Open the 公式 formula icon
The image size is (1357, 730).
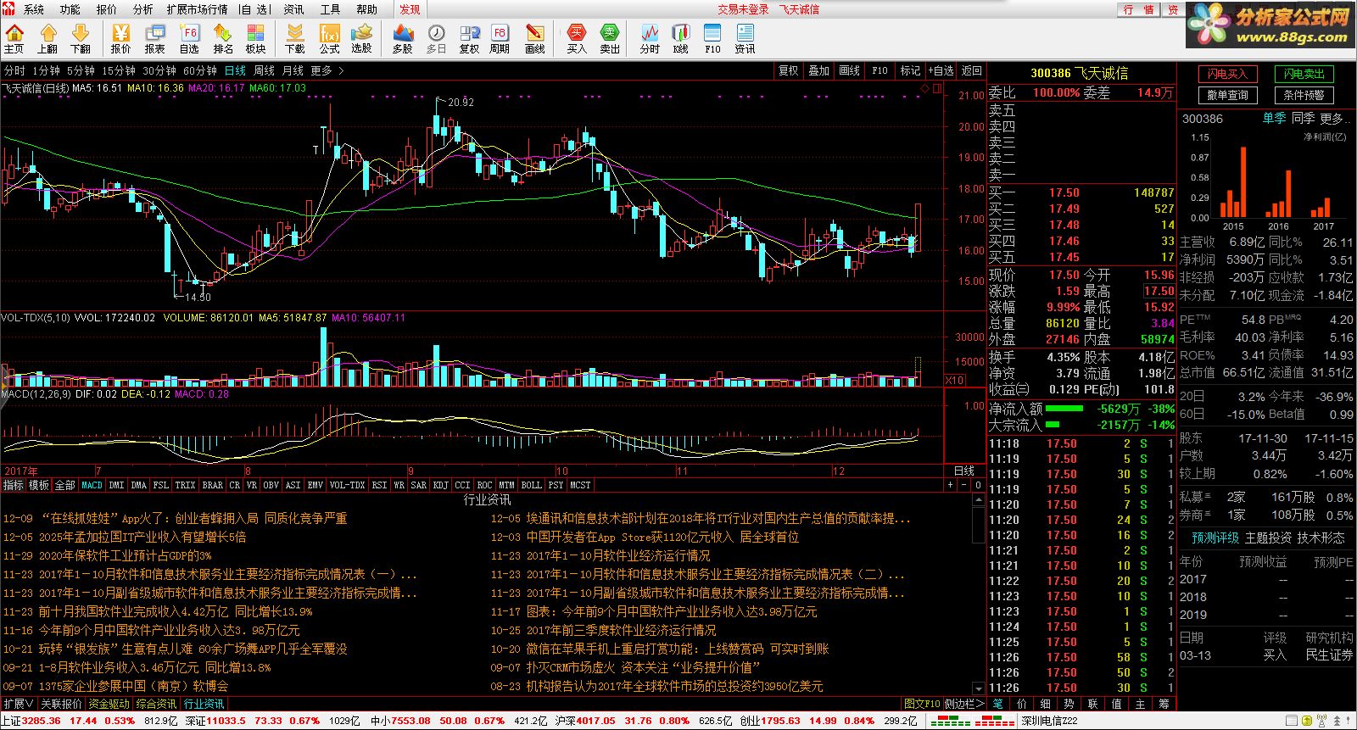(329, 39)
